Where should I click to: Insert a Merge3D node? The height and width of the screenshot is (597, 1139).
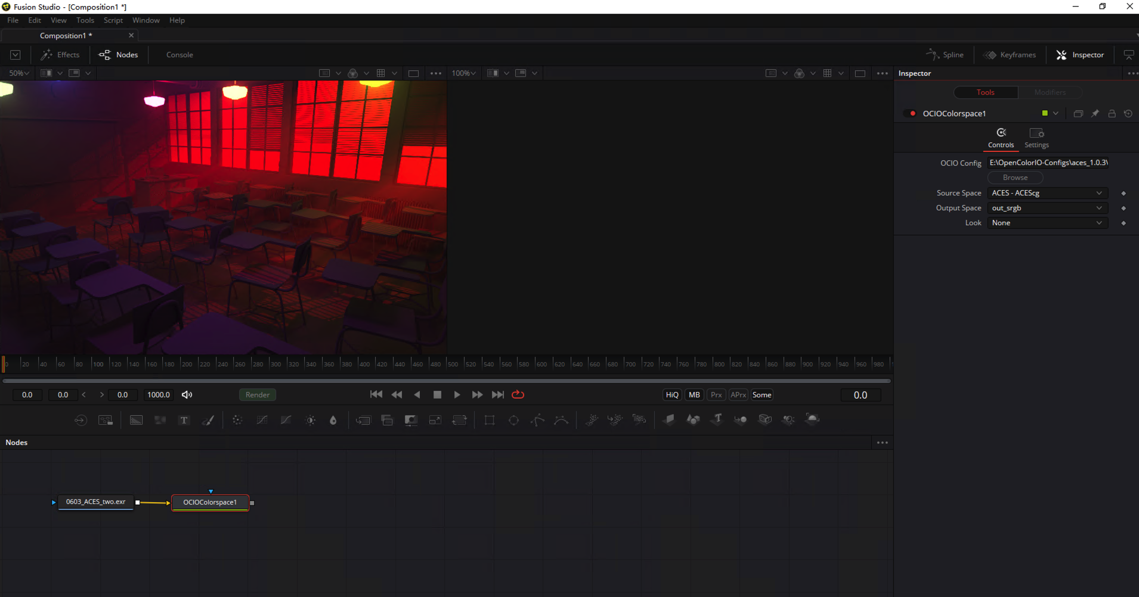[741, 420]
